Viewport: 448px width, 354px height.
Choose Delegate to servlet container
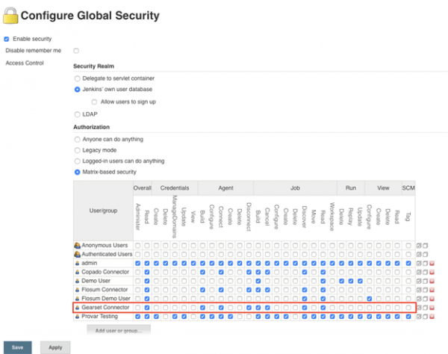[77, 78]
